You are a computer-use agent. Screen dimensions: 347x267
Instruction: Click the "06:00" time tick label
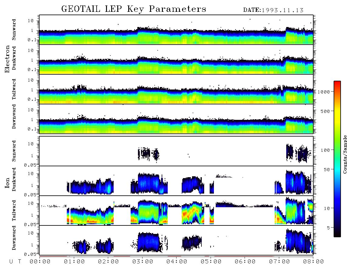245,262
